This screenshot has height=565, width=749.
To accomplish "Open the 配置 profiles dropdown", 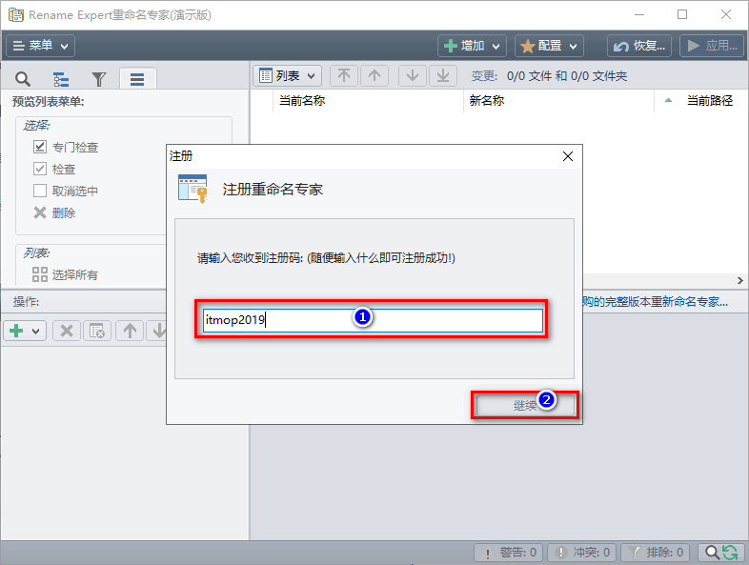I will (549, 46).
